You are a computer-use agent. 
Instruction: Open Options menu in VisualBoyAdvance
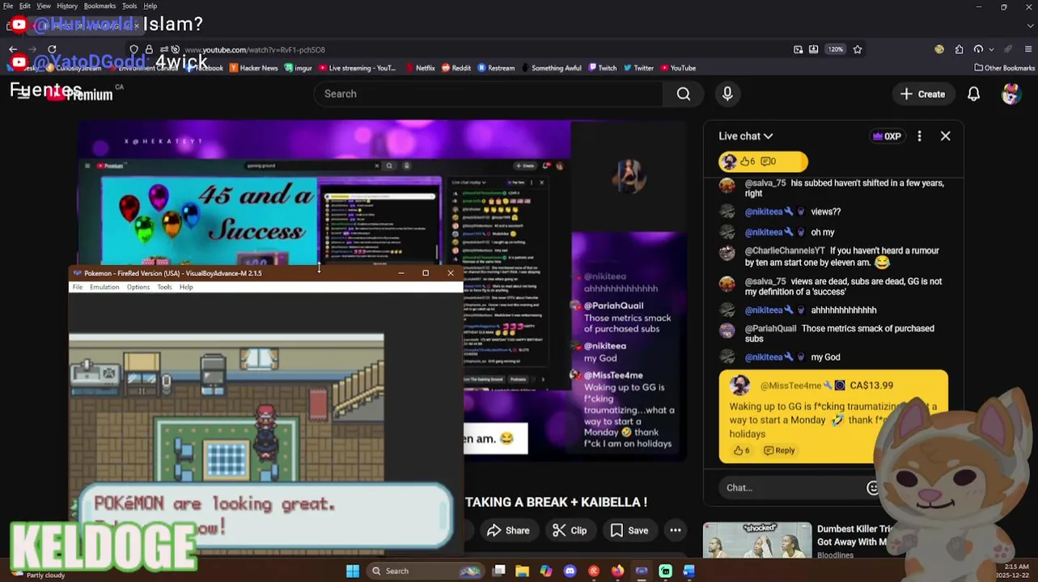(138, 287)
